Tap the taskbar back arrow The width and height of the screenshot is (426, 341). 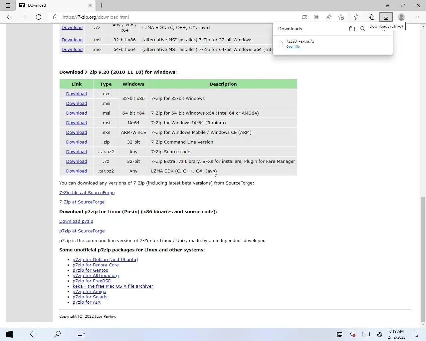33,334
